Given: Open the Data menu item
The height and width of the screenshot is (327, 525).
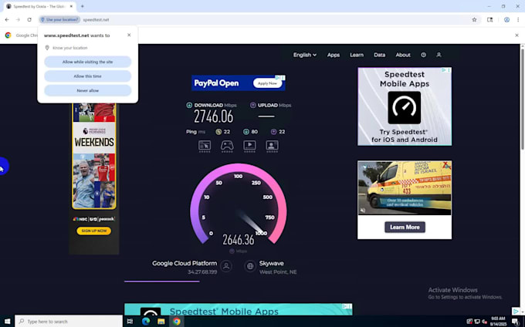Looking at the screenshot, I should tap(379, 55).
